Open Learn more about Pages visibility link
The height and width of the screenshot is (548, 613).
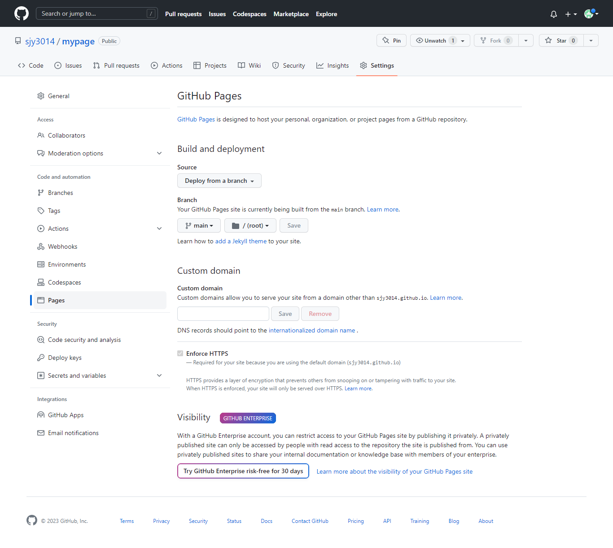(394, 471)
